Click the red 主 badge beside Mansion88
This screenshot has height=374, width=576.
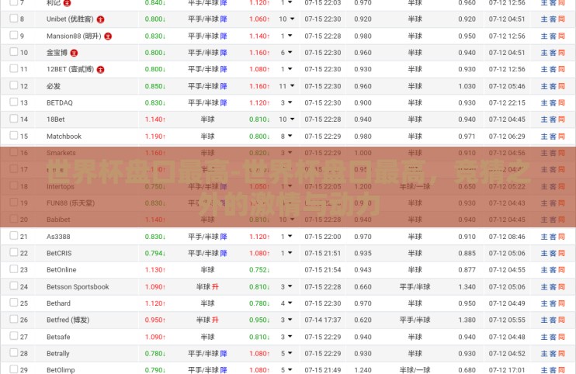[108, 36]
